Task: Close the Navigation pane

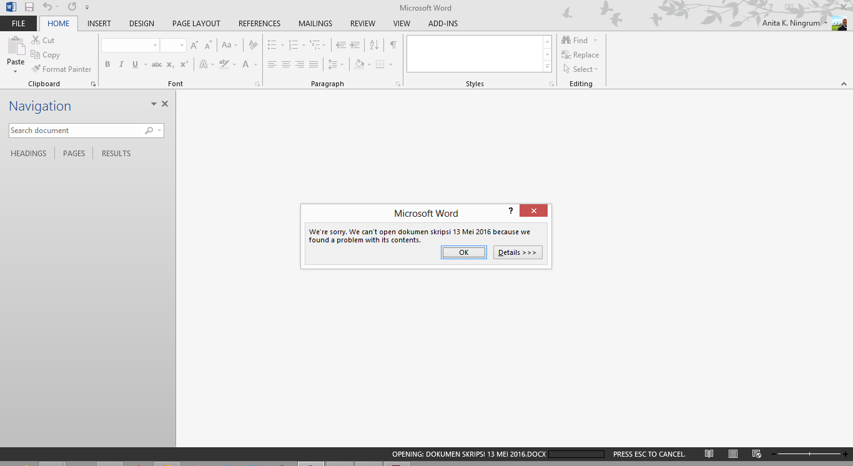Action: tap(165, 104)
